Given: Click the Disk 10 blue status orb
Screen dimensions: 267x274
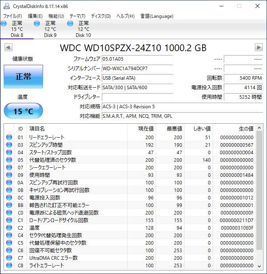Looking at the screenshot, I should [x=70, y=23].
